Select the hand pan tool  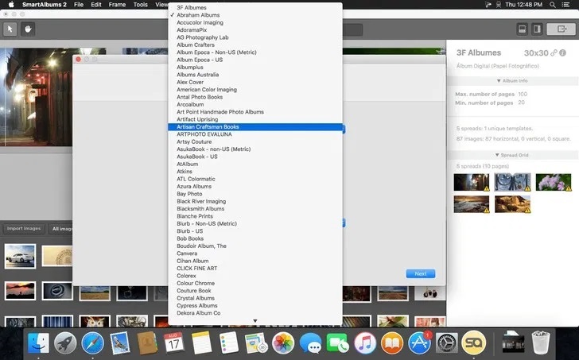(x=28, y=29)
